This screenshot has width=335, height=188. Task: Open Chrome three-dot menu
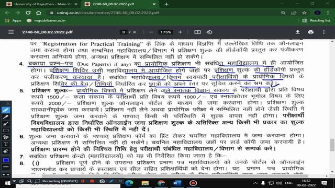click(328, 13)
